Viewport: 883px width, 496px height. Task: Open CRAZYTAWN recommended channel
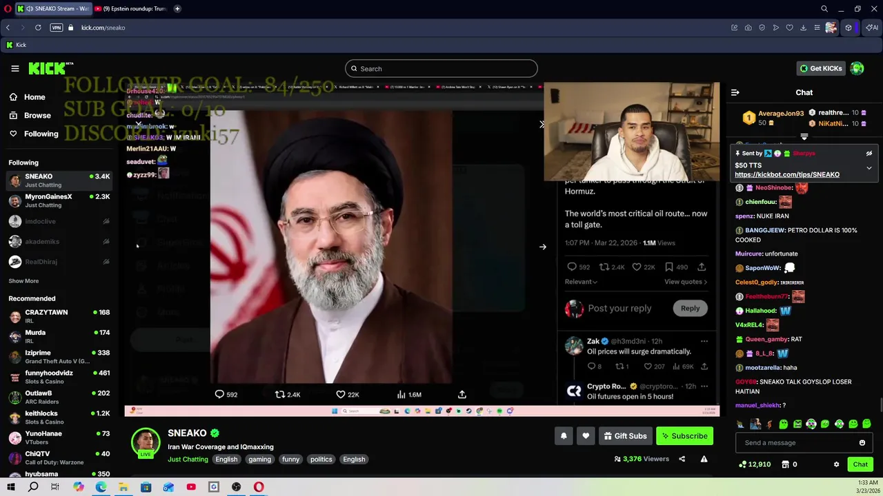pos(59,316)
